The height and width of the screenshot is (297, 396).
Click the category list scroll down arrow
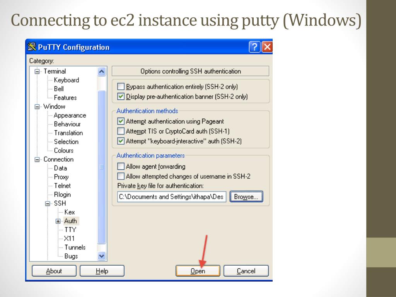pos(102,256)
